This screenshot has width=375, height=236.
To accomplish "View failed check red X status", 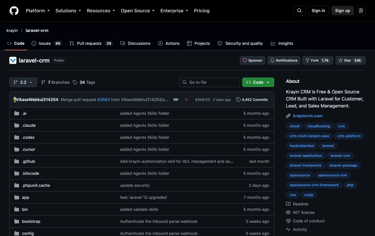I will point(186,100).
